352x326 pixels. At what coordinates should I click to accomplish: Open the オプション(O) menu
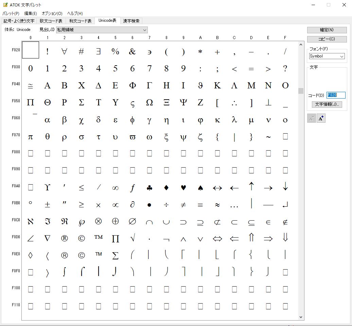(x=52, y=13)
